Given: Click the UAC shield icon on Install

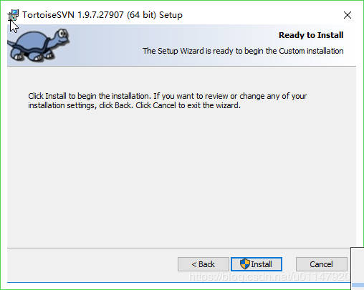Looking at the screenshot, I should (x=245, y=264).
